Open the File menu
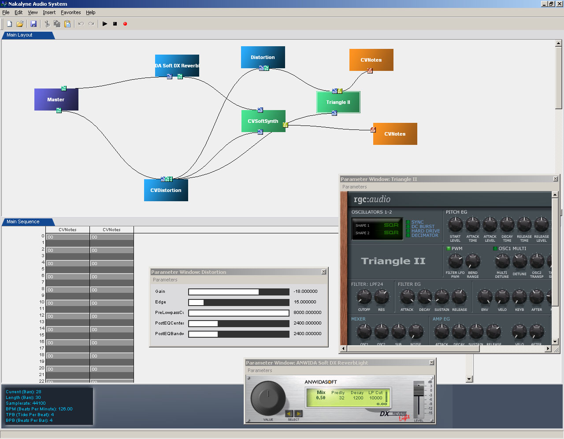 6,12
